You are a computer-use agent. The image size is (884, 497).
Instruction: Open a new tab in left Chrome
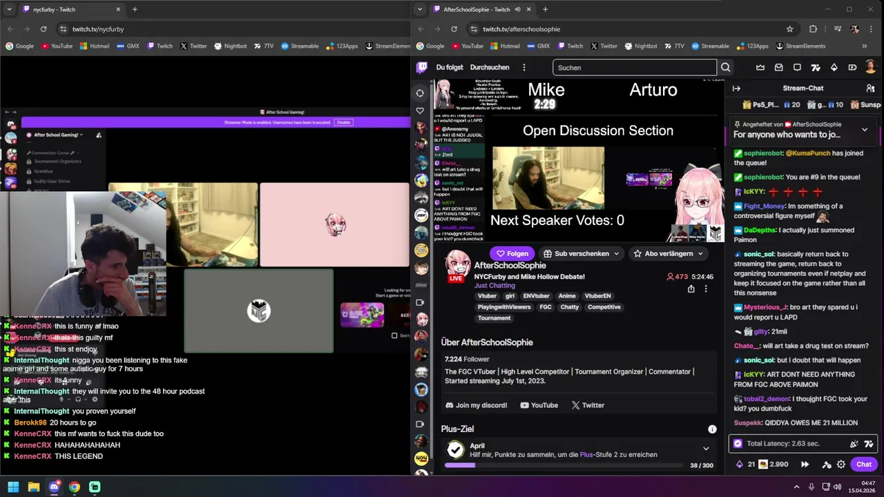(x=135, y=10)
